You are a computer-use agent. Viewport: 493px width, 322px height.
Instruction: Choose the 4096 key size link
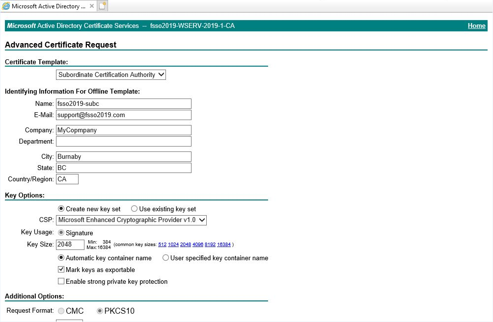[198, 245]
